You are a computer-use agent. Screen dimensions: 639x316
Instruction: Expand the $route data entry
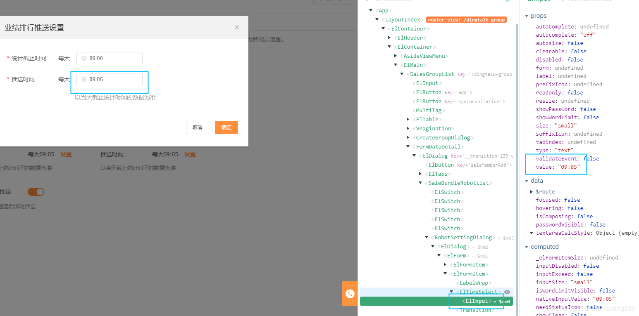pyautogui.click(x=532, y=191)
